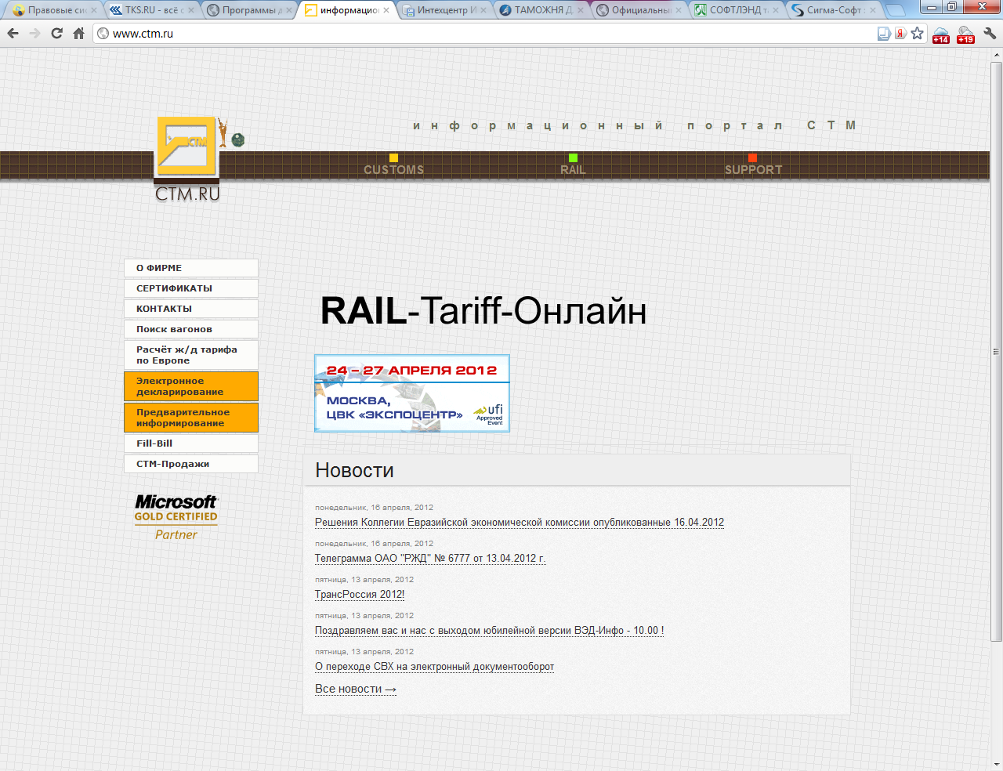Open the RAIL navigation section
The image size is (1003, 771).
tap(573, 169)
